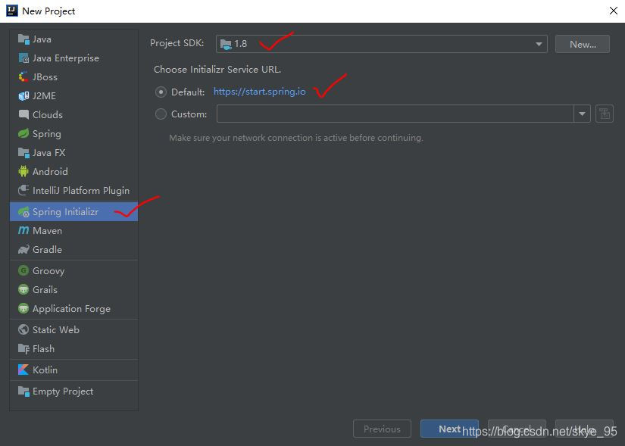625x446 pixels.
Task: Click the Flash folder icon
Action: point(23,349)
